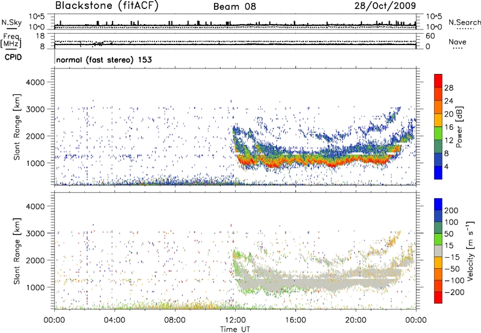Click the blue bottom of the Power color bar
Image resolution: width=481 pixels, height=333 pixels.
click(438, 173)
